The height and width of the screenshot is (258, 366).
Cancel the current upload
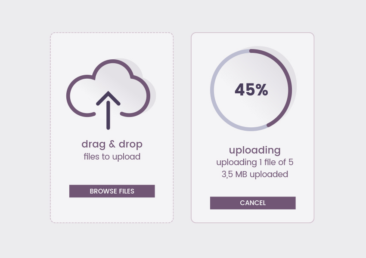[253, 203]
